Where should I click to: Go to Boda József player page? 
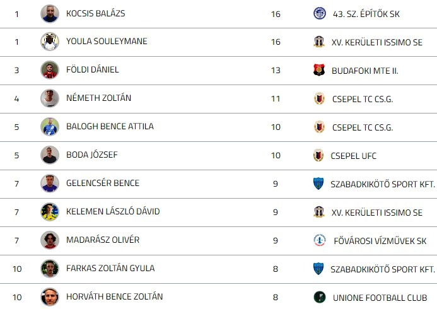coord(91,154)
